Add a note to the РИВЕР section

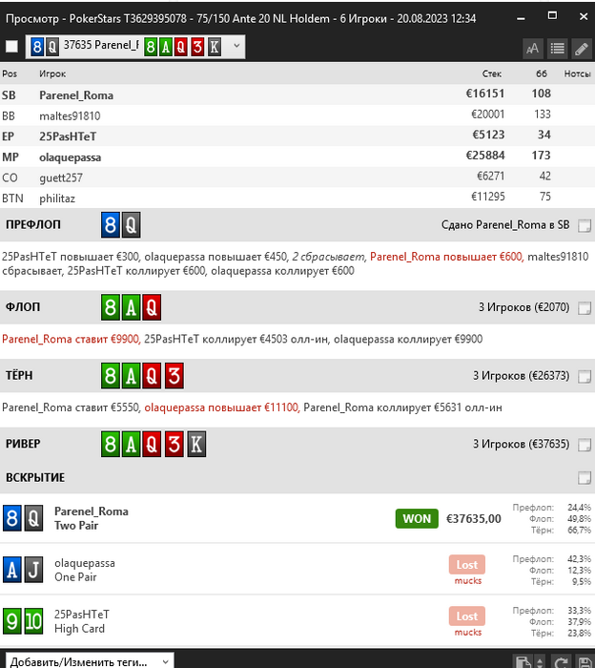tap(585, 445)
